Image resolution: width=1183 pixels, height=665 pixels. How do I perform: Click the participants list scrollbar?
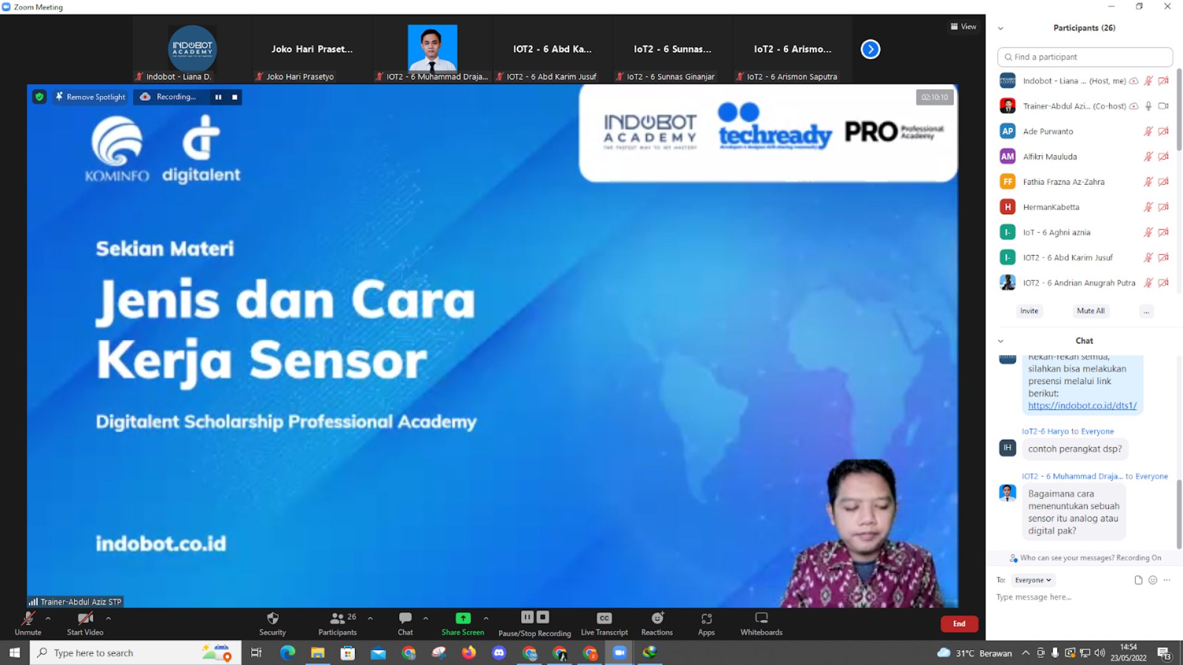(x=1179, y=111)
